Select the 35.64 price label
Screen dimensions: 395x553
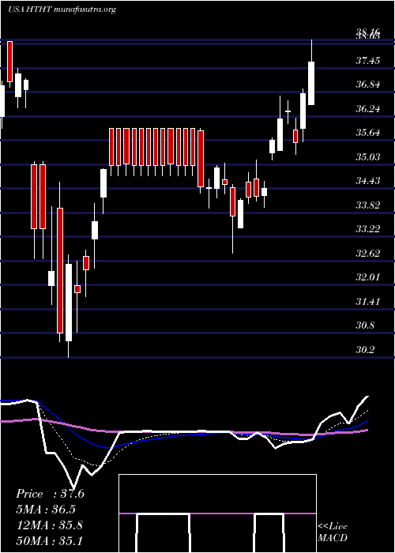coord(368,133)
